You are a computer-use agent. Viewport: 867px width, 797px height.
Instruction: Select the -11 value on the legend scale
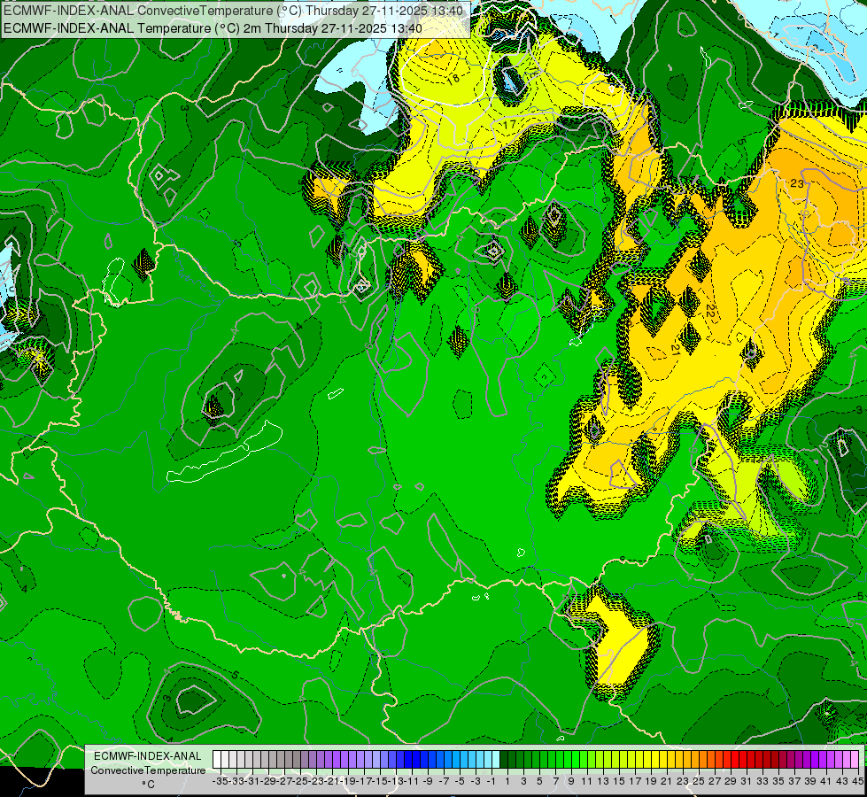click(x=412, y=781)
